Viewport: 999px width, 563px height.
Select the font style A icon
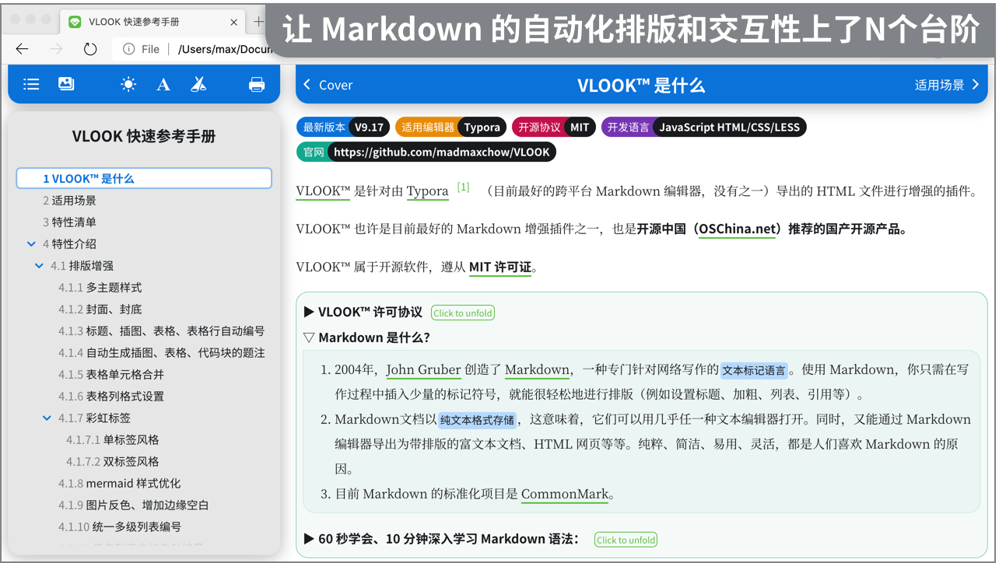[163, 84]
